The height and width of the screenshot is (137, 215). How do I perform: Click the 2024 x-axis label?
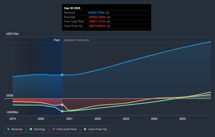(154, 119)
